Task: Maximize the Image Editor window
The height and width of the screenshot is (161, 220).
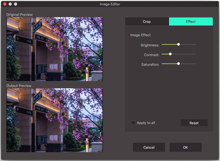Action: [x=16, y=4]
